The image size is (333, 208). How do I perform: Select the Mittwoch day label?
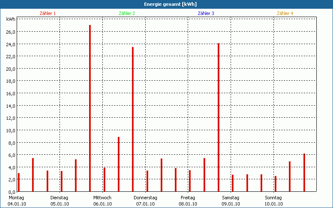102,198
